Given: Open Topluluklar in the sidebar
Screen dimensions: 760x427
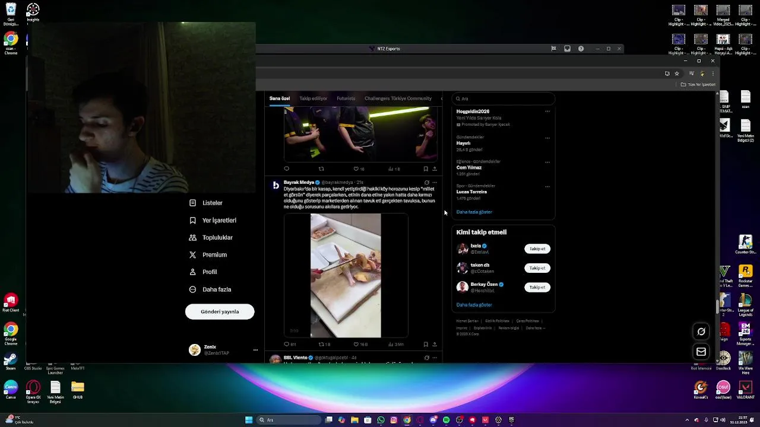Looking at the screenshot, I should coord(211,237).
